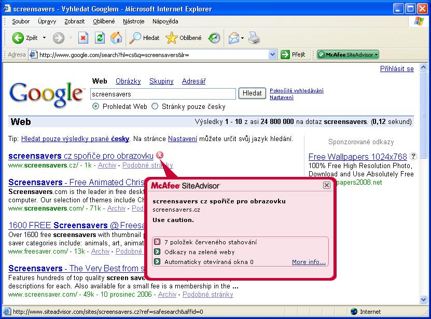The image size is (431, 319).
Task: Click the Windows flag logo throbber
Action: (x=419, y=21)
